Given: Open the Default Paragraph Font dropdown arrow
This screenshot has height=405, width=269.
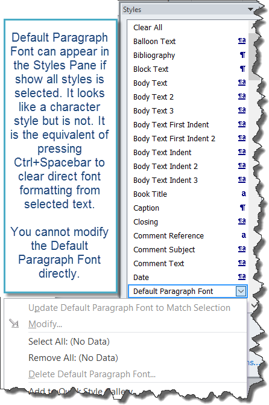Looking at the screenshot, I should (241, 292).
